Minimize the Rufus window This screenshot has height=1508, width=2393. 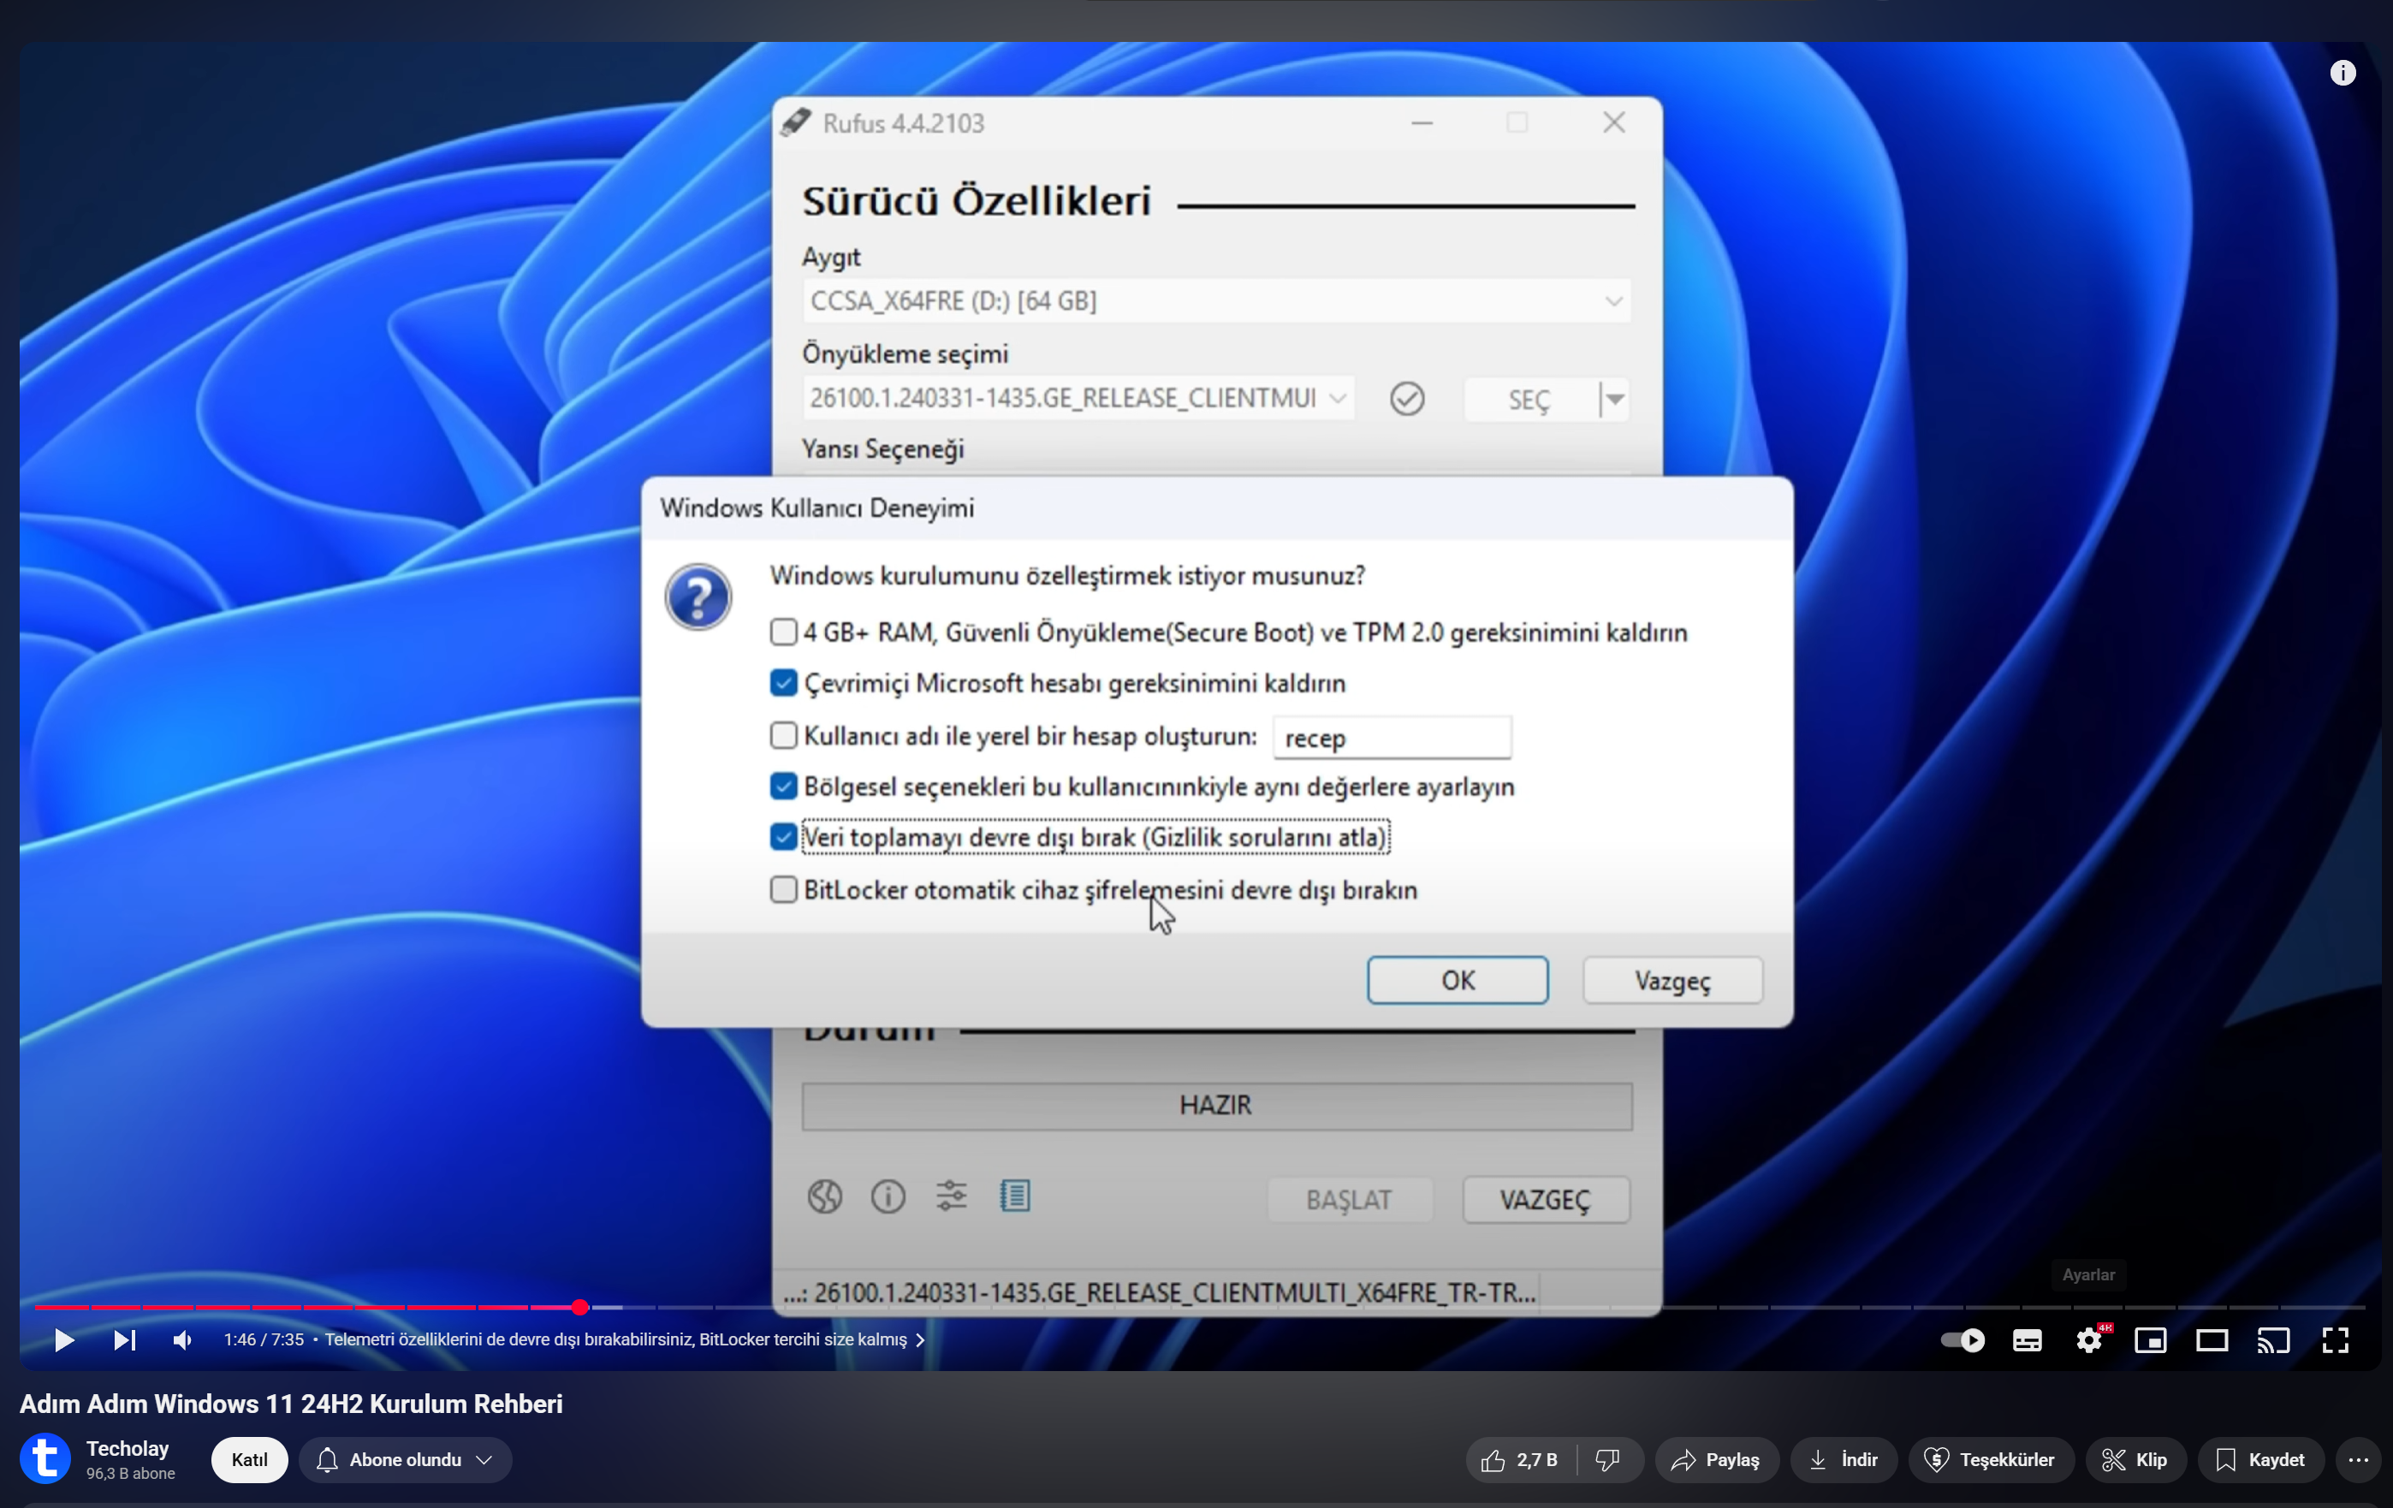[1422, 123]
